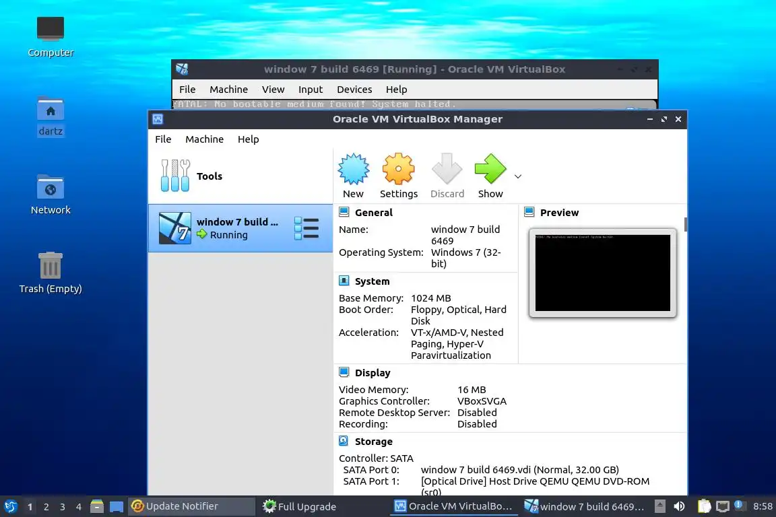776x517 pixels.
Task: Open Help menu in running VM window
Action: point(396,90)
